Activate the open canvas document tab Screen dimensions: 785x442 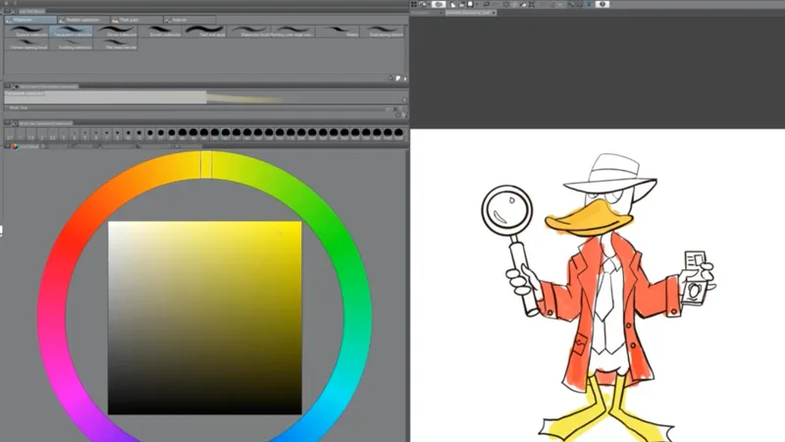click(x=471, y=14)
